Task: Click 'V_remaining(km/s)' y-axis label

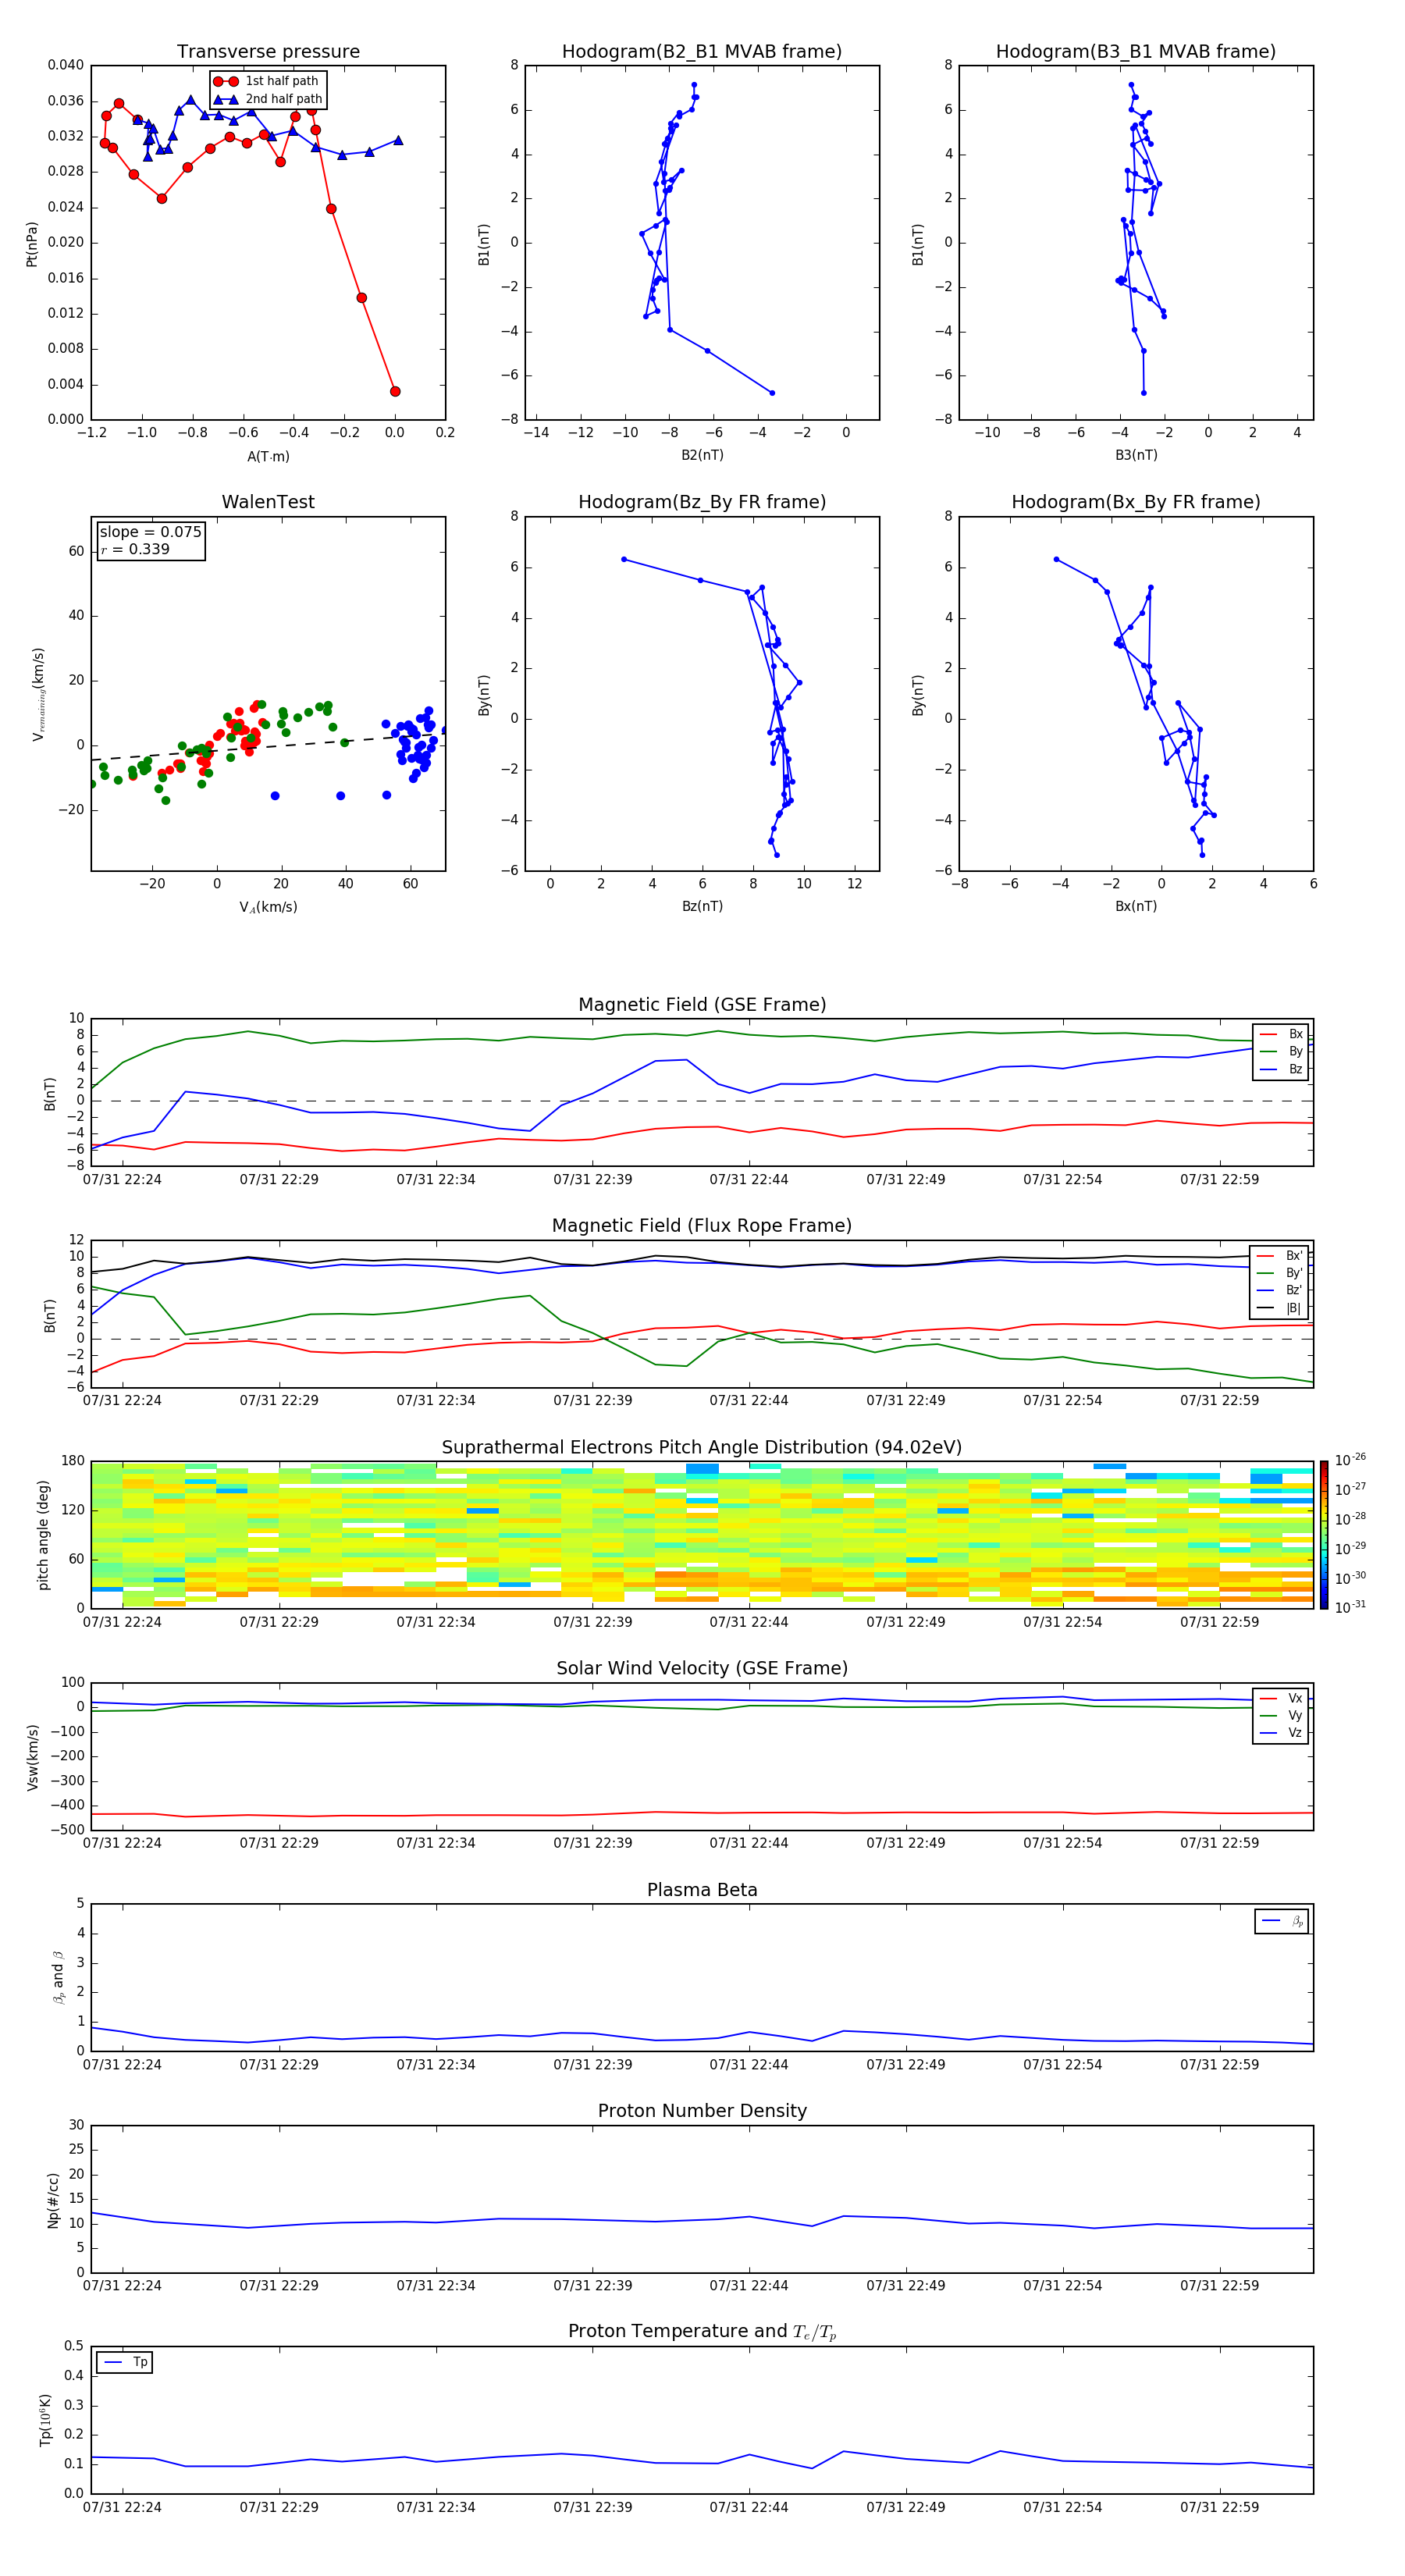Action: coord(38,694)
